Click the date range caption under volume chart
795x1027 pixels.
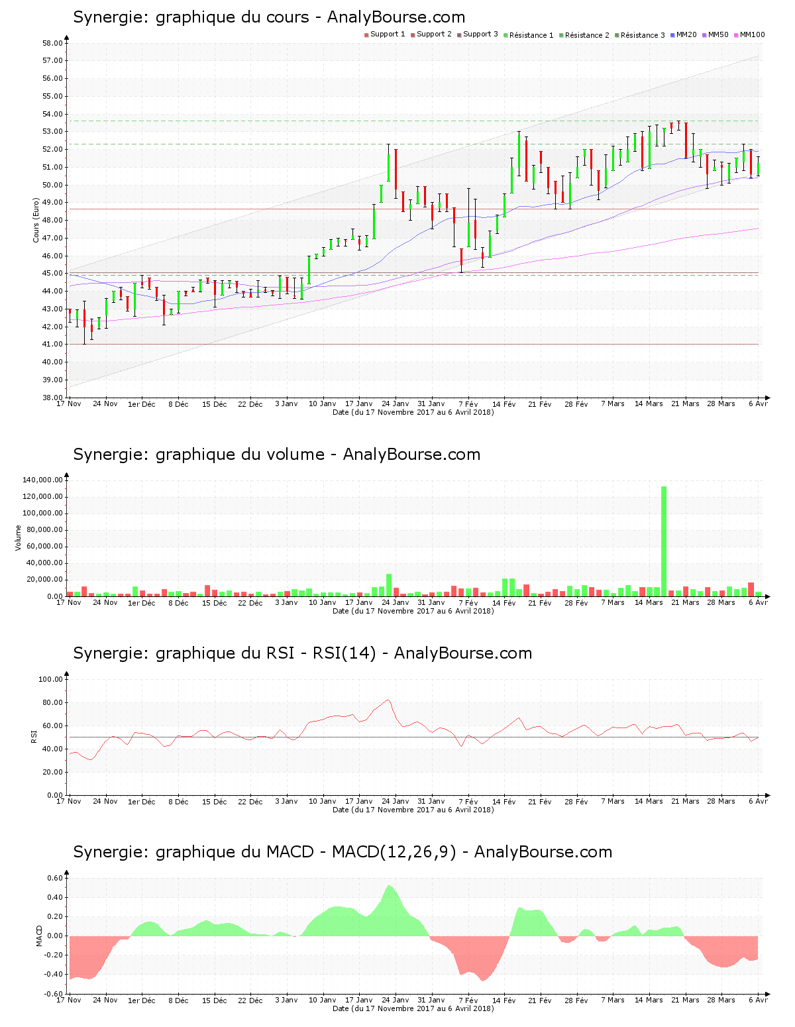tap(413, 611)
